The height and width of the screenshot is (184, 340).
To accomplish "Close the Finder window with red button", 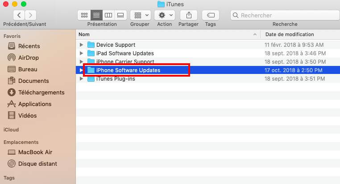I will pos(6,4).
